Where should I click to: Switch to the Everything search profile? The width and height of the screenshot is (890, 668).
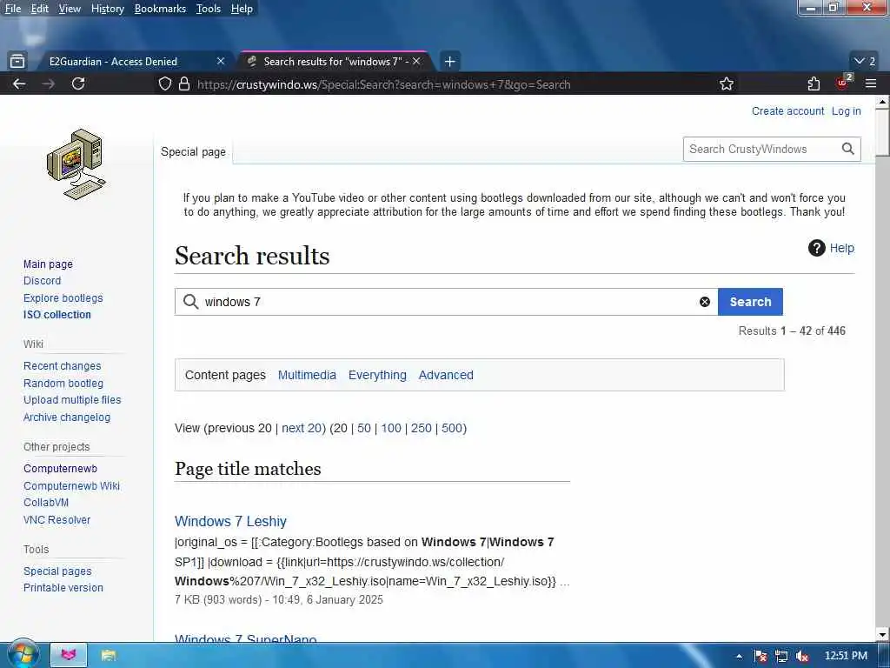377,375
